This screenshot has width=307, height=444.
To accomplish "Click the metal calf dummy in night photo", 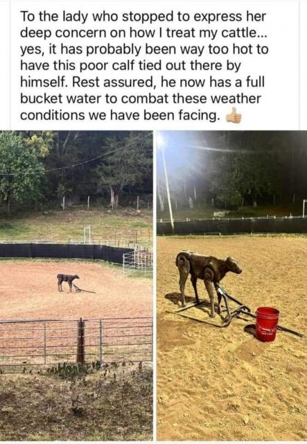I will 208,280.
